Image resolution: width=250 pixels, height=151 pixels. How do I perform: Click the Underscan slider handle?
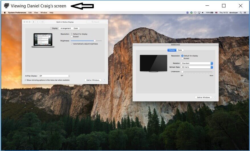pyautogui.click(x=182, y=72)
